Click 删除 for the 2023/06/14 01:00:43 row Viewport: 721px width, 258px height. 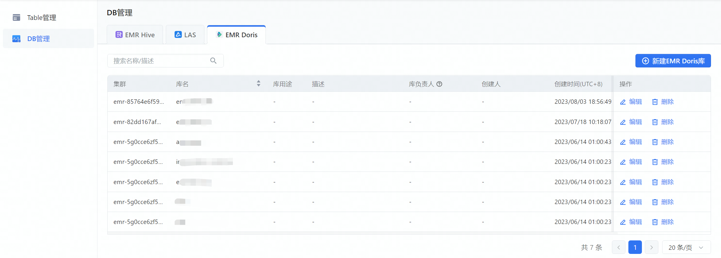pyautogui.click(x=667, y=142)
